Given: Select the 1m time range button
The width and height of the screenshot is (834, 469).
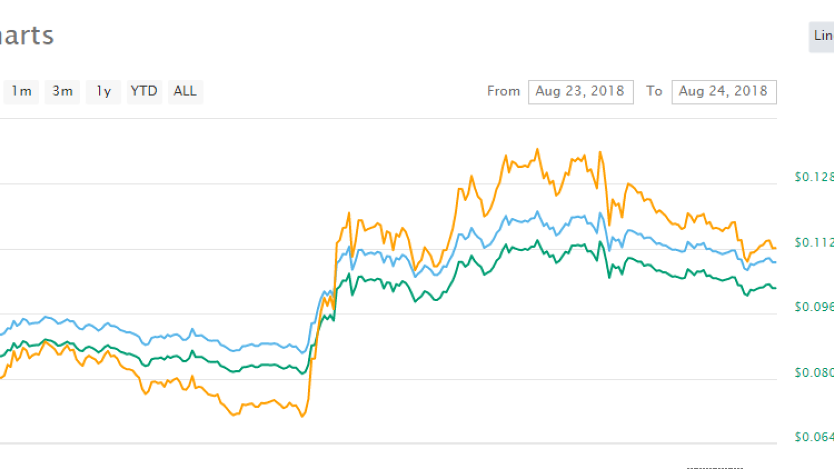Looking at the screenshot, I should click(x=21, y=92).
